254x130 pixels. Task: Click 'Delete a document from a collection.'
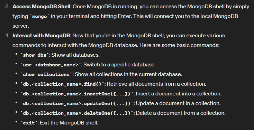(x=181, y=113)
